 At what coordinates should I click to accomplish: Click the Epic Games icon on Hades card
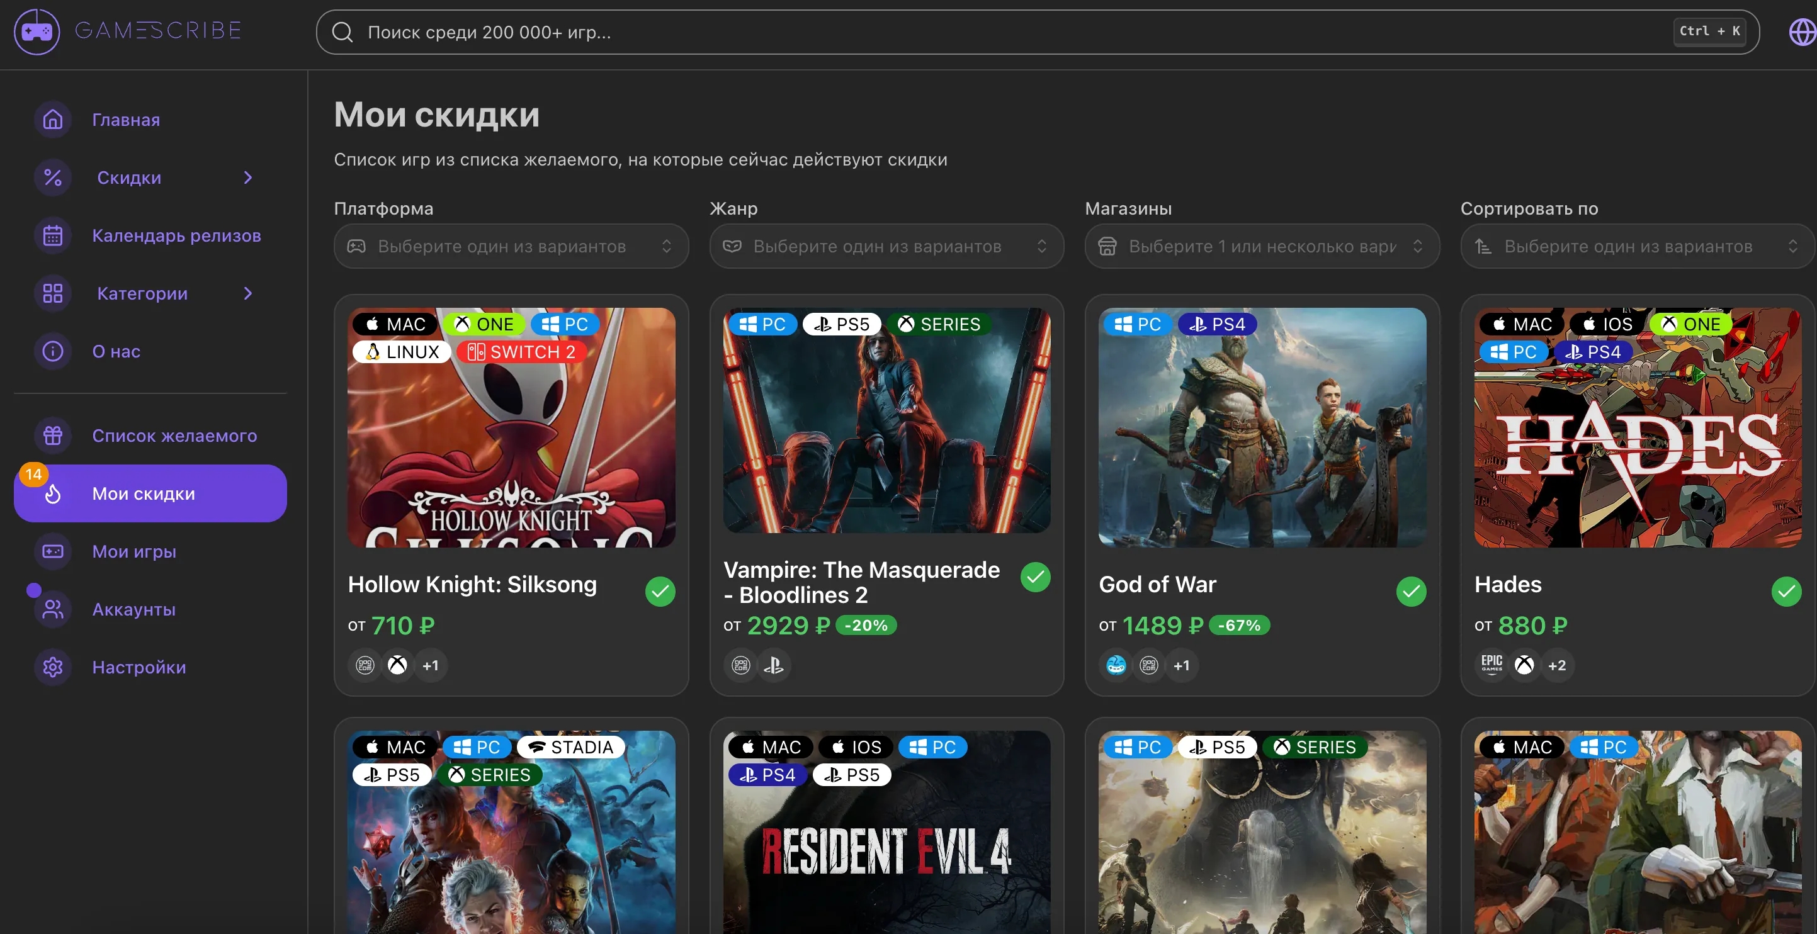pos(1491,665)
